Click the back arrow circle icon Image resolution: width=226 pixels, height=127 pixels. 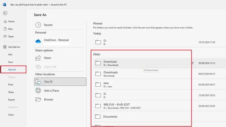(5, 13)
